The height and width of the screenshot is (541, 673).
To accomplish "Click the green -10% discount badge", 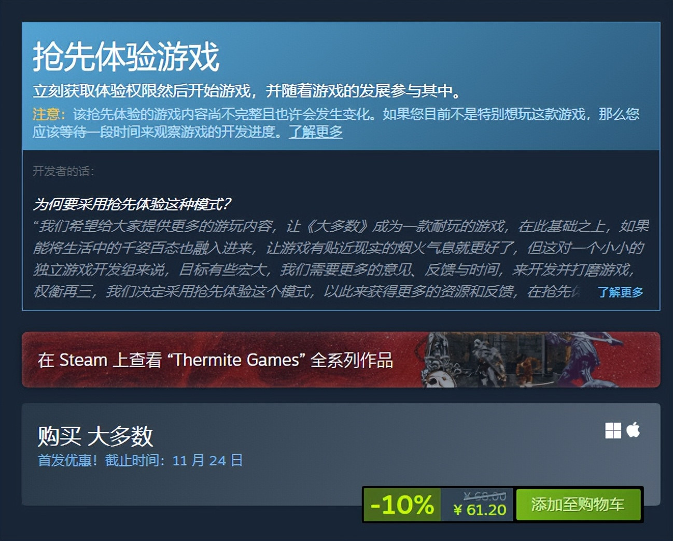I will click(x=402, y=504).
